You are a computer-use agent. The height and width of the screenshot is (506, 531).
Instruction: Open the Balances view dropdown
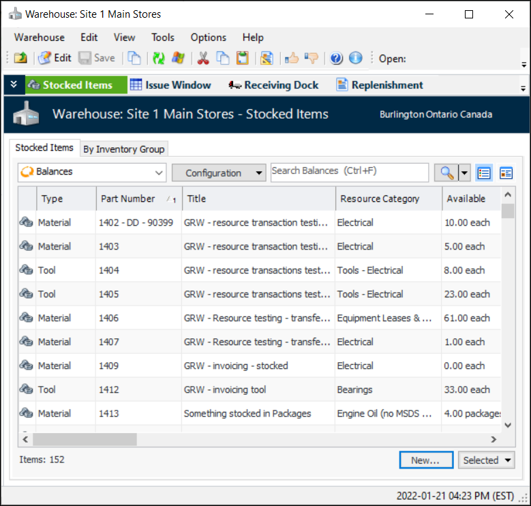coord(91,173)
